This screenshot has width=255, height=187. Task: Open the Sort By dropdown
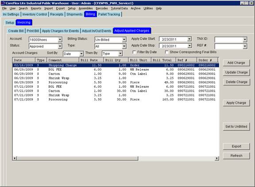81,54
